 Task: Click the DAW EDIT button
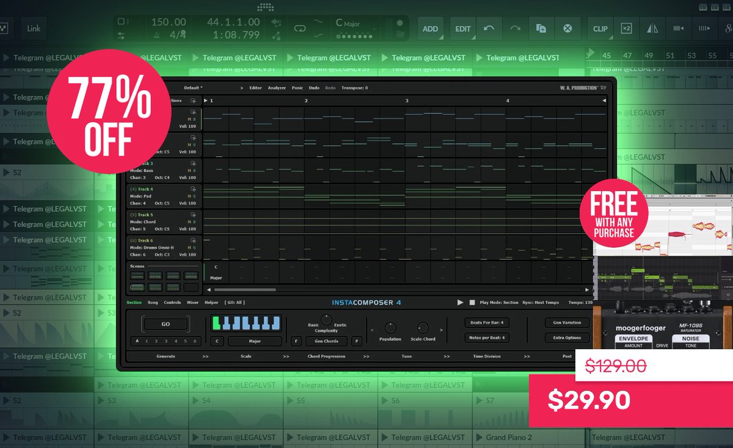pyautogui.click(x=463, y=28)
